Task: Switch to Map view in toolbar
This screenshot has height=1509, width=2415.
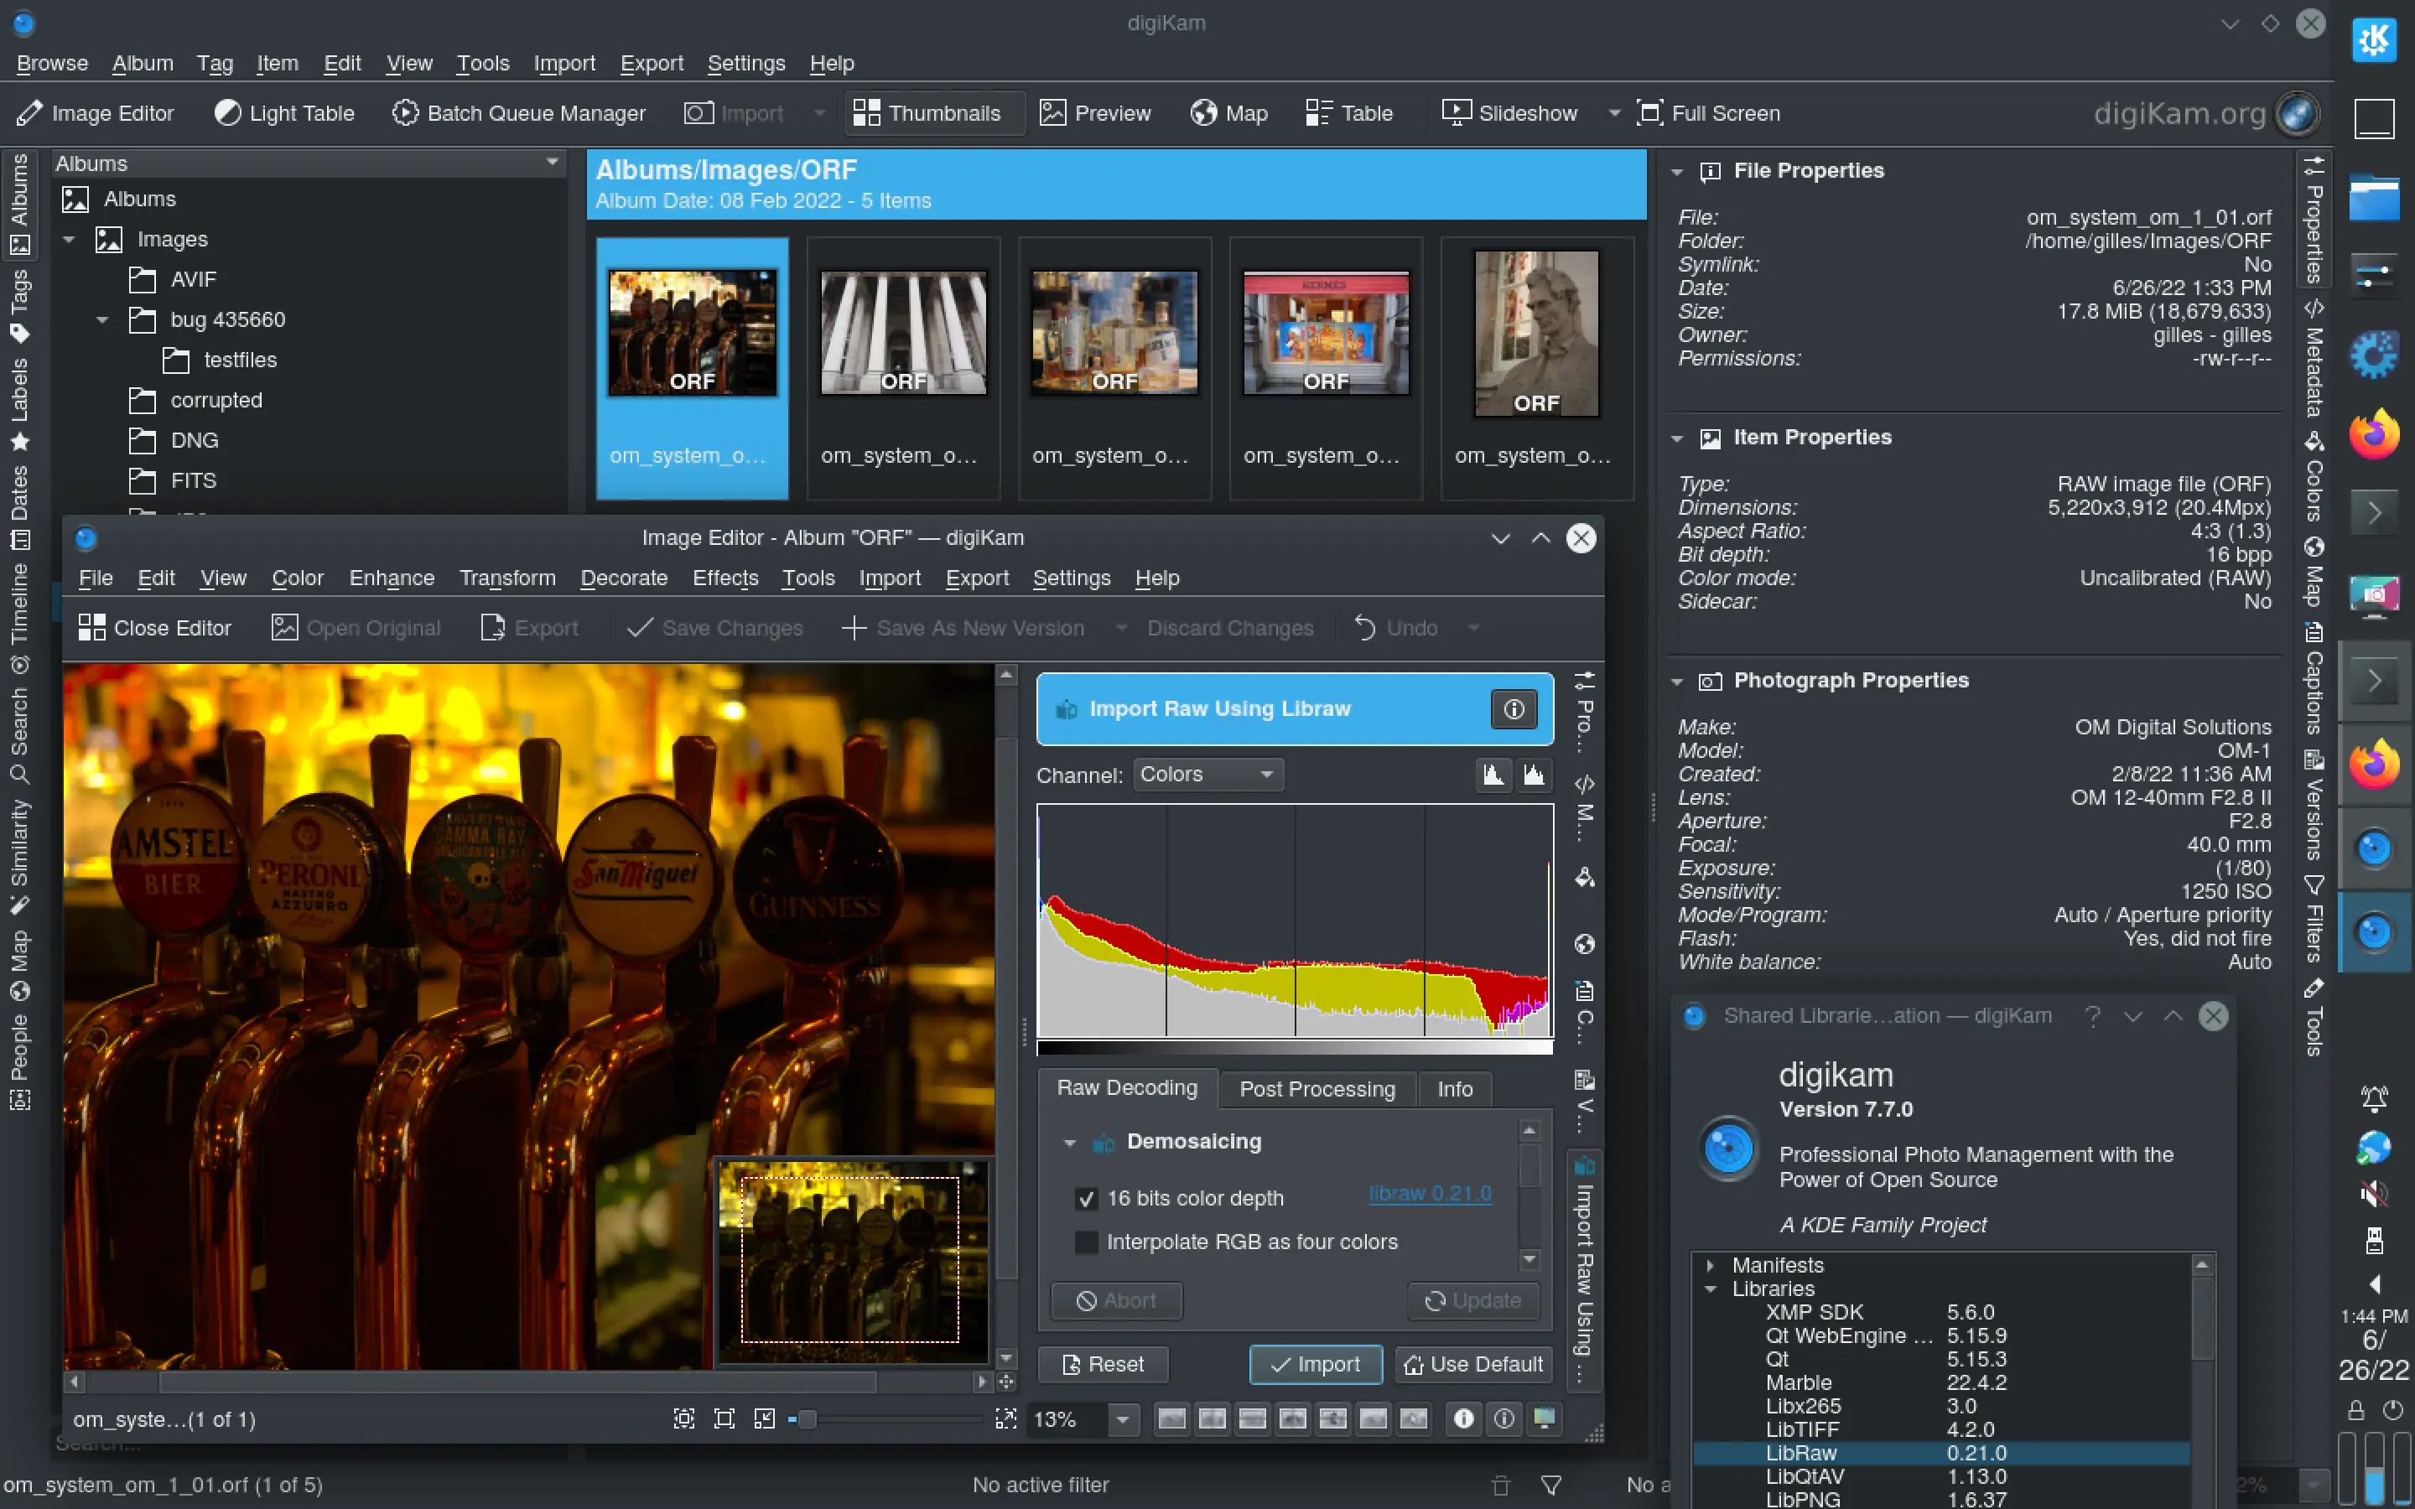Action: coord(1228,113)
